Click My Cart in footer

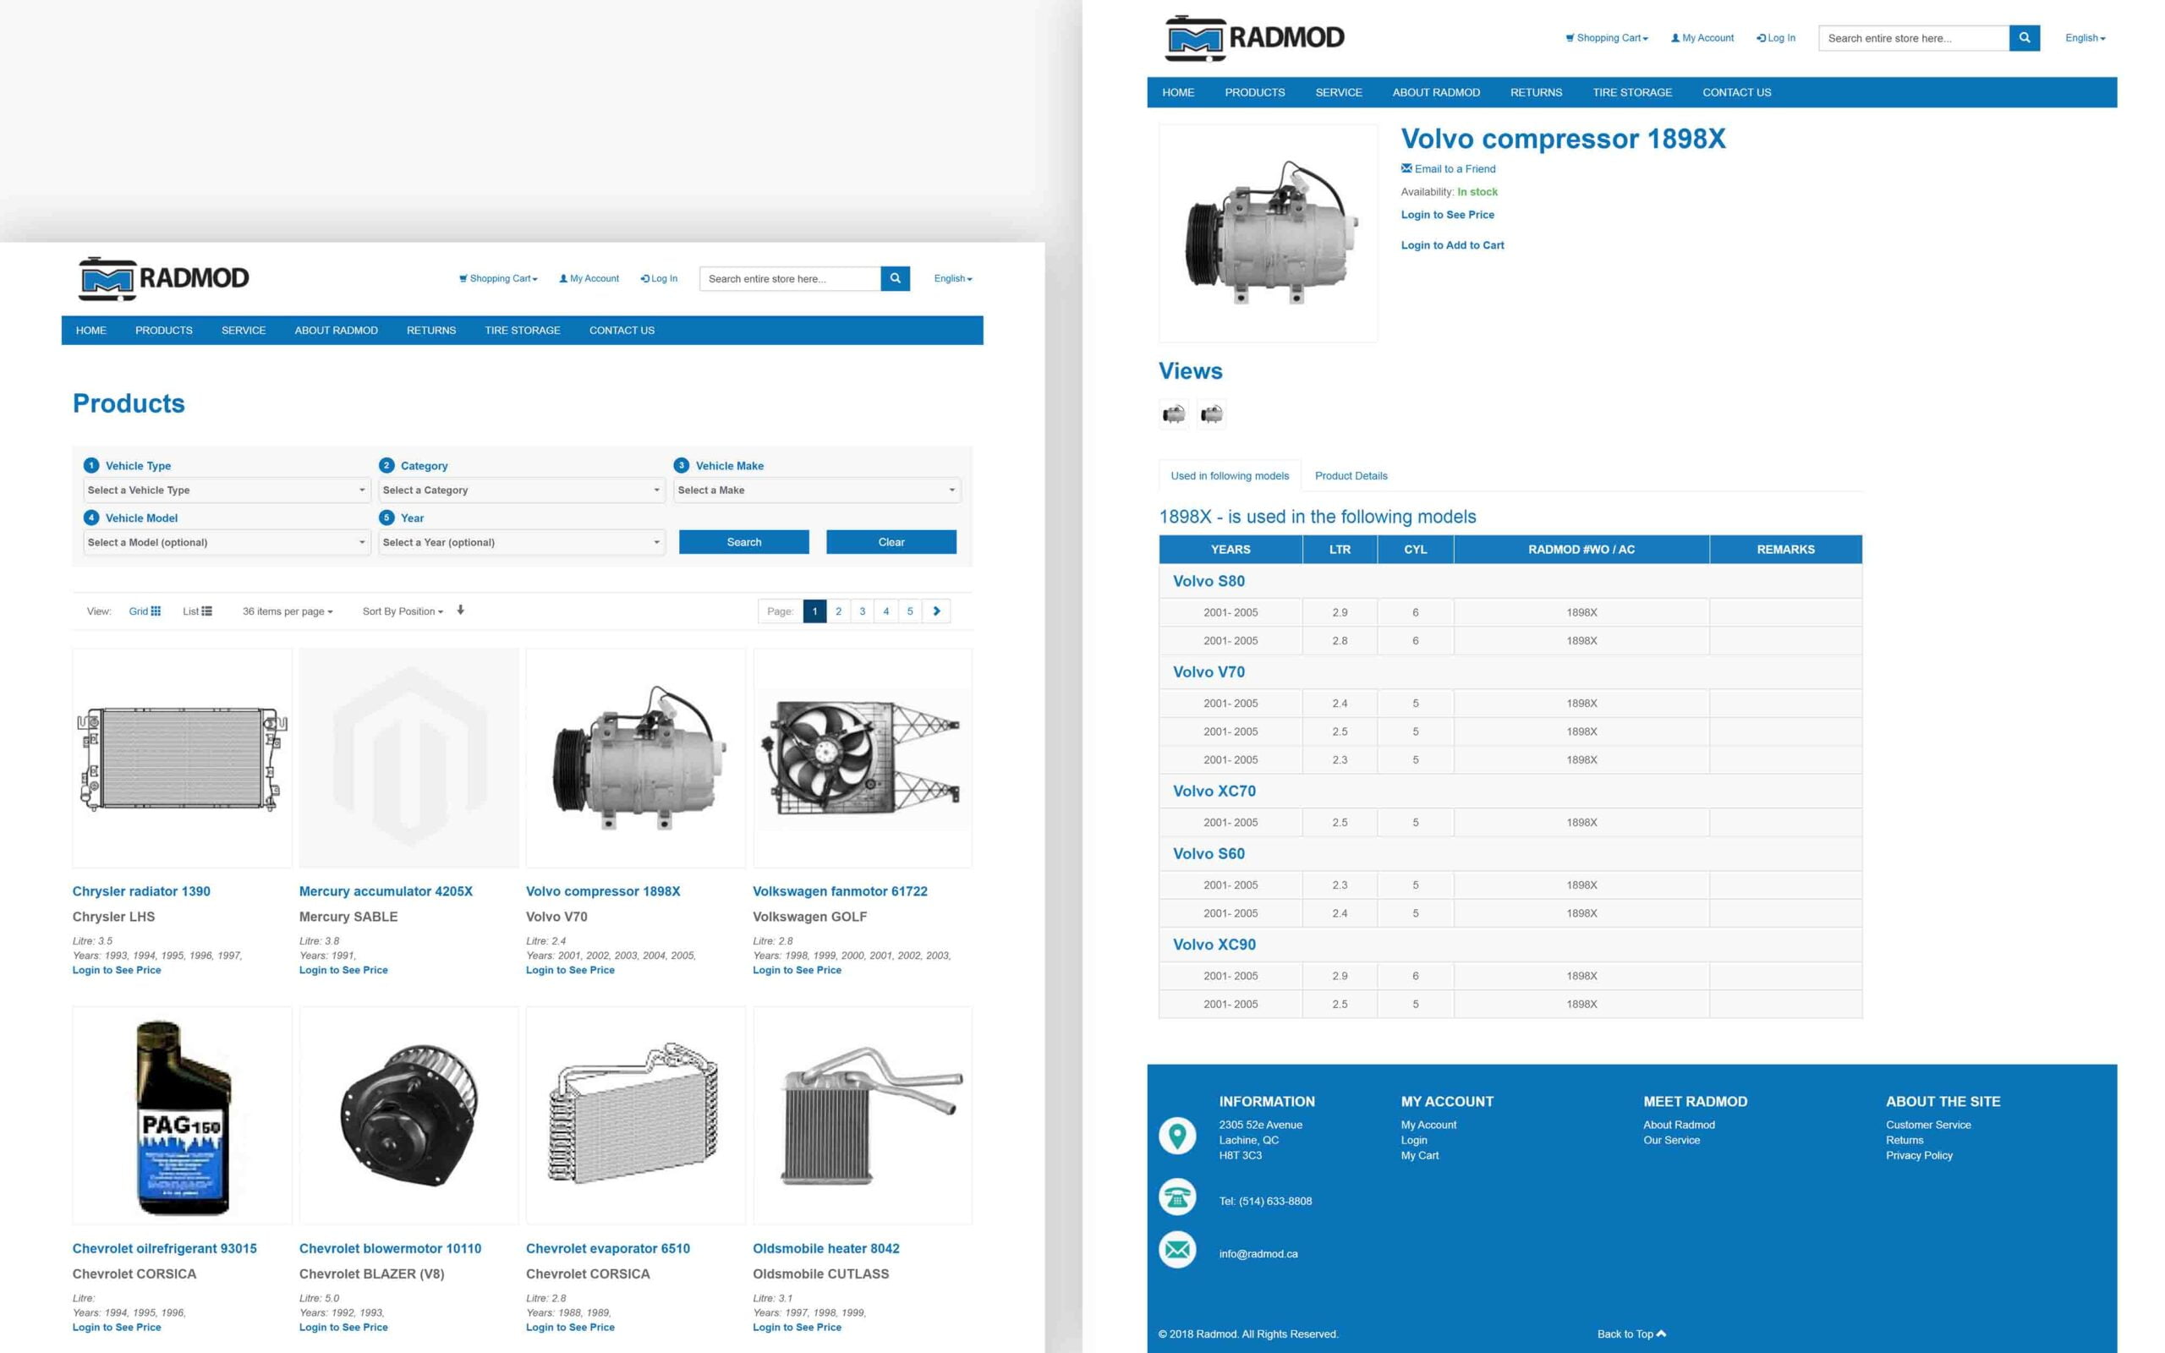click(1420, 1155)
